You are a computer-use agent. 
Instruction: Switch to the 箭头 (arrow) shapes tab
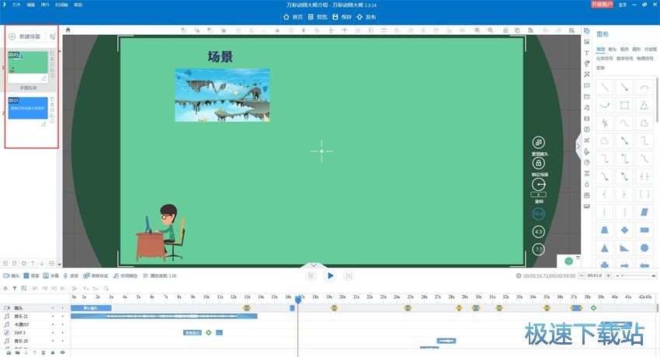click(613, 49)
